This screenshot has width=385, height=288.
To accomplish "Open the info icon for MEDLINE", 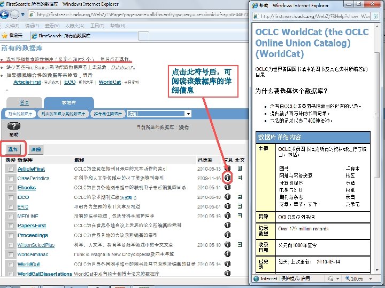I will coord(228,215).
